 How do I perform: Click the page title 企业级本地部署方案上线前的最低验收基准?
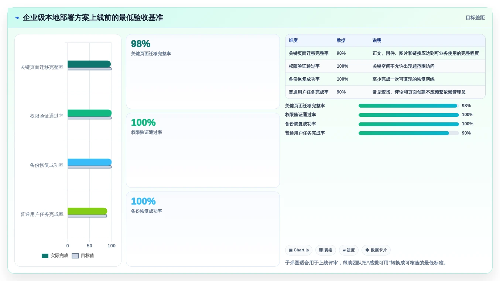pos(93,18)
